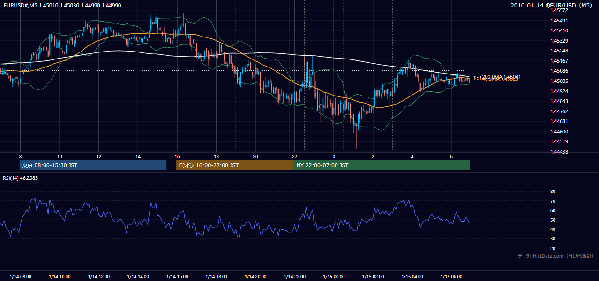This screenshot has width=599, height=281.
Task: Click the 1/14 12:00 time axis label
Action: point(98,277)
